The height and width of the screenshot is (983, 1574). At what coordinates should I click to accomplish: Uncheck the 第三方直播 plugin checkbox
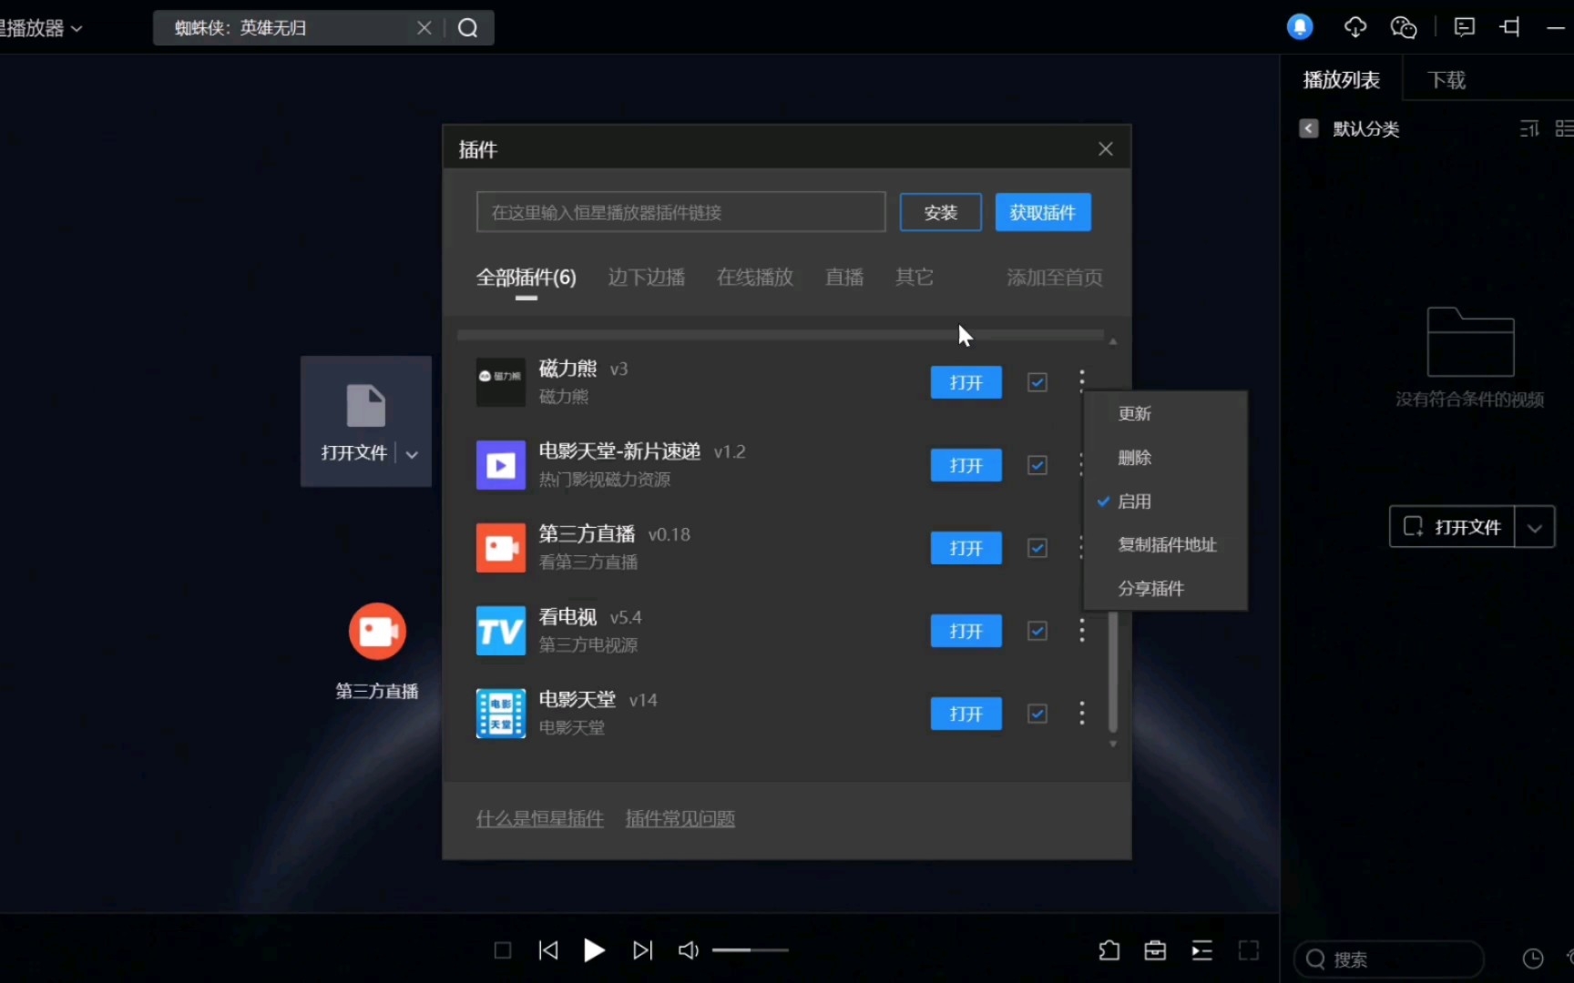point(1037,548)
